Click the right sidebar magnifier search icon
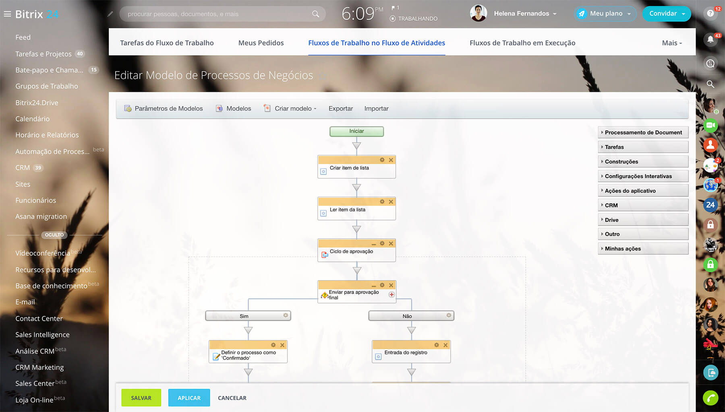Screen dimensions: 725x412 coord(710,84)
